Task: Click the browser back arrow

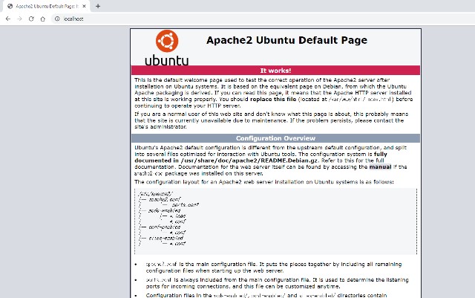Action: (8, 19)
